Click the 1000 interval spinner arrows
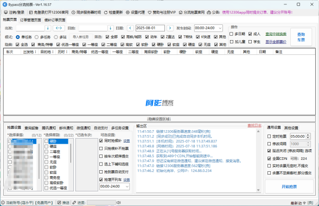Viewport: 319px width, 206px height. [308, 144]
